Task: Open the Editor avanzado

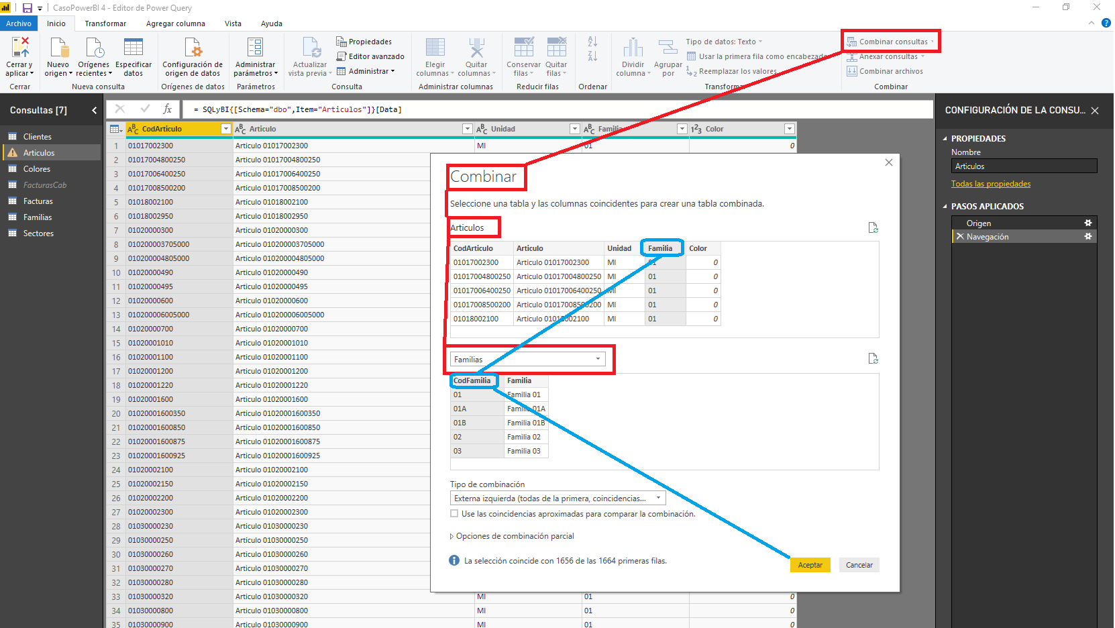Action: click(370, 56)
